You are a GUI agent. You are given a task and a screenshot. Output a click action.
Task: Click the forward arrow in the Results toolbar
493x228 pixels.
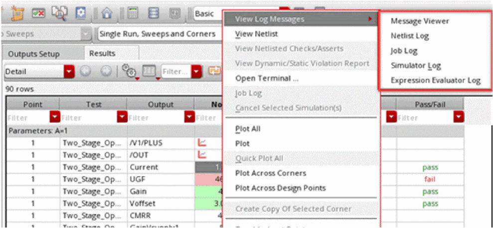point(105,72)
